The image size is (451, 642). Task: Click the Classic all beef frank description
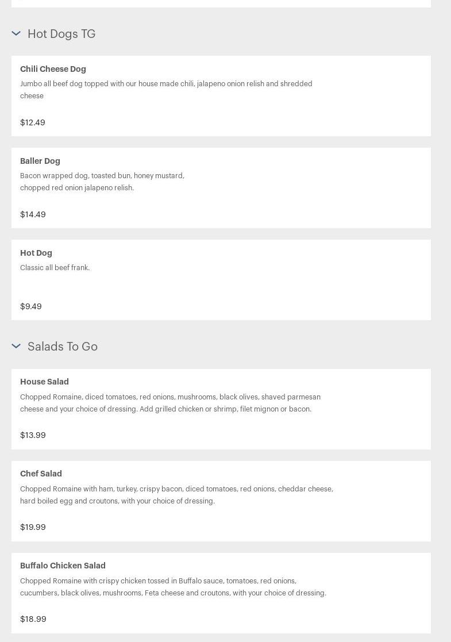[x=55, y=268]
